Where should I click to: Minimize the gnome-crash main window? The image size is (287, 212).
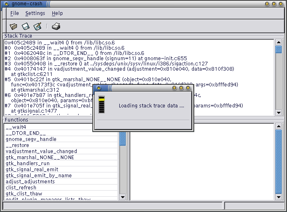[x=267, y=4]
